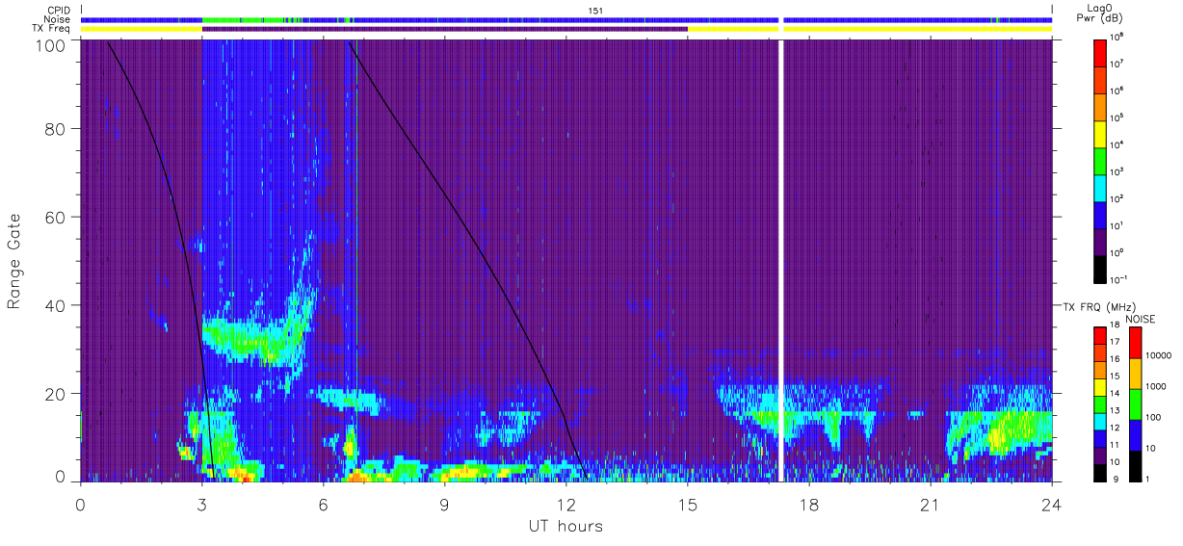Pick the red top segment of power colorbar
This screenshot has height=546, width=1183.
pos(1100,52)
